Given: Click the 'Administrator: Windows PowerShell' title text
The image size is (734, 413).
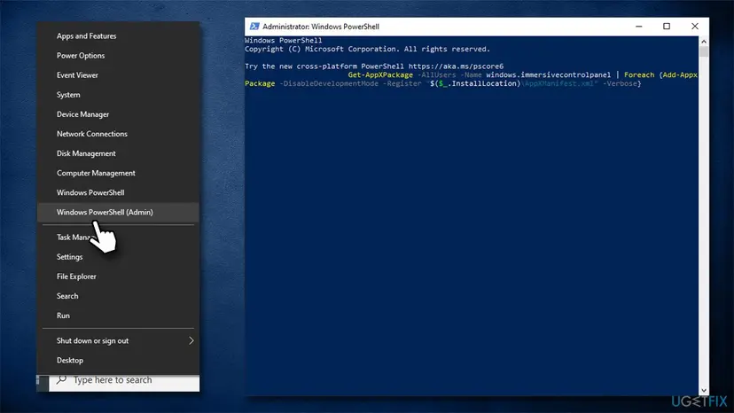Looking at the screenshot, I should [321, 27].
